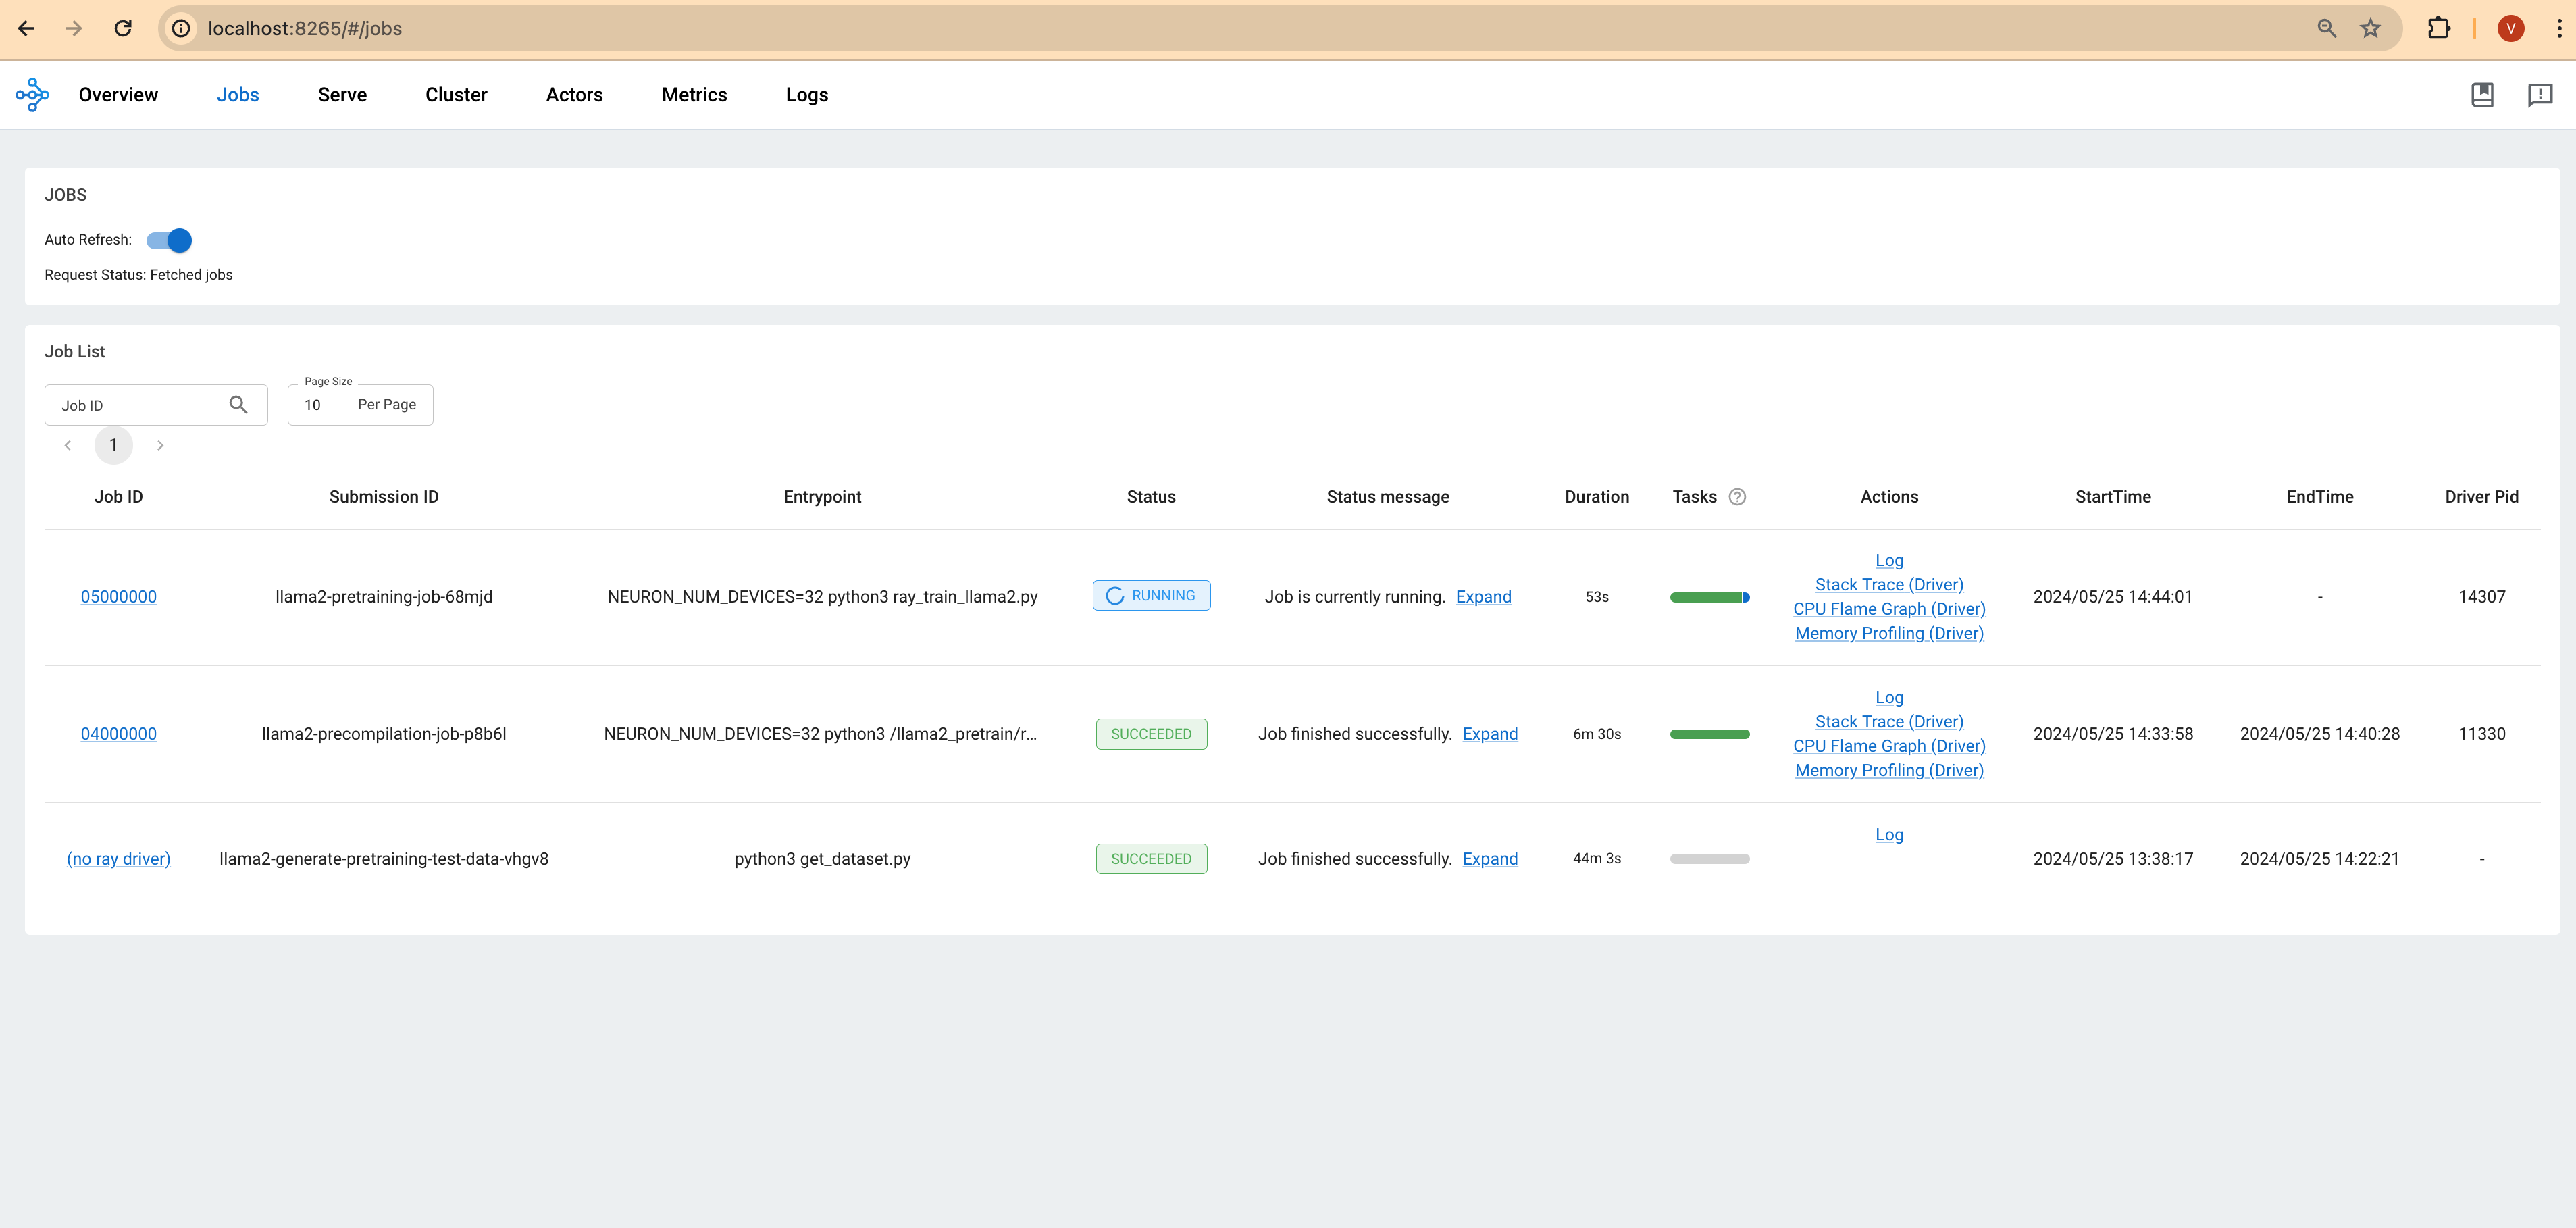Open the Metrics tab
The image size is (2576, 1228).
(694, 95)
